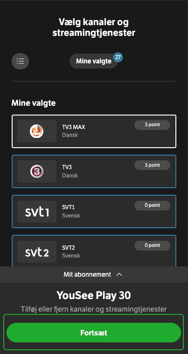Image resolution: width=188 pixels, height=354 pixels.
Task: Click the 3 point label on TV3
Action: (x=152, y=165)
